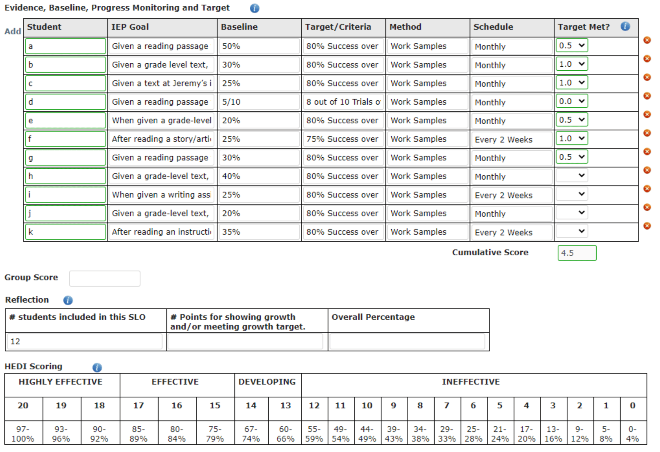Click Baseline field showing 5/10
660x452 pixels.
click(259, 102)
